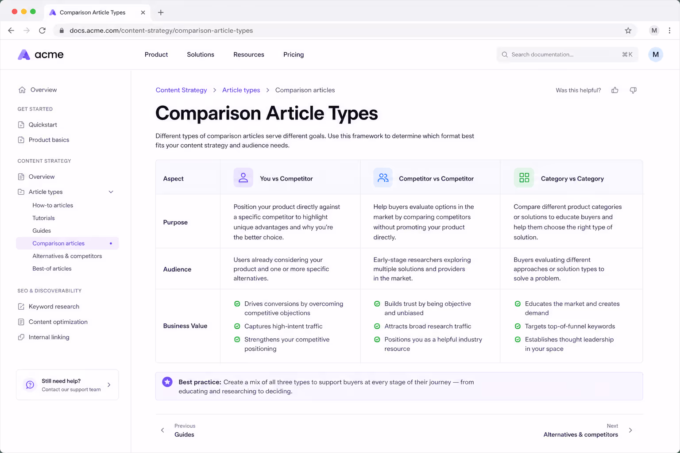The image size is (680, 453).
Task: Bookmark this page with star icon
Action: pos(628,31)
